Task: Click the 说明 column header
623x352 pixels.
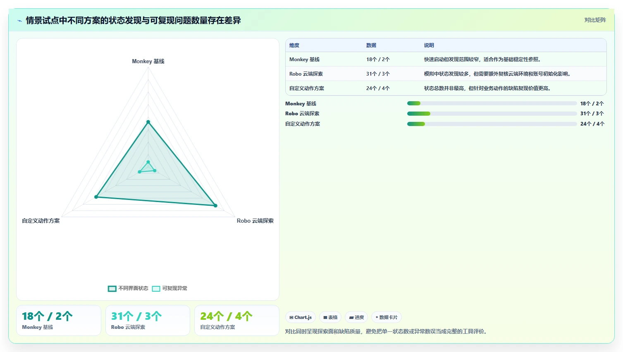Action: coord(429,45)
